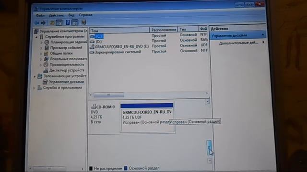Open the Файл menu
307x172 pixels.
40,15
